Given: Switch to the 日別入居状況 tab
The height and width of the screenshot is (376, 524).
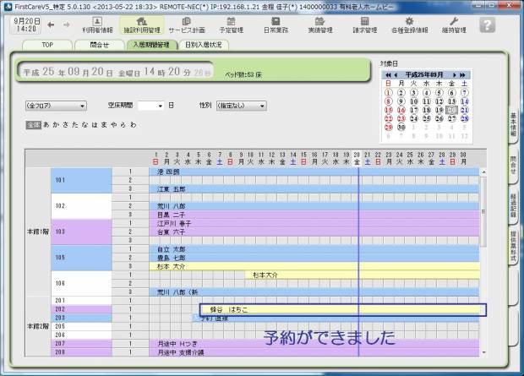Looking at the screenshot, I should coord(204,45).
